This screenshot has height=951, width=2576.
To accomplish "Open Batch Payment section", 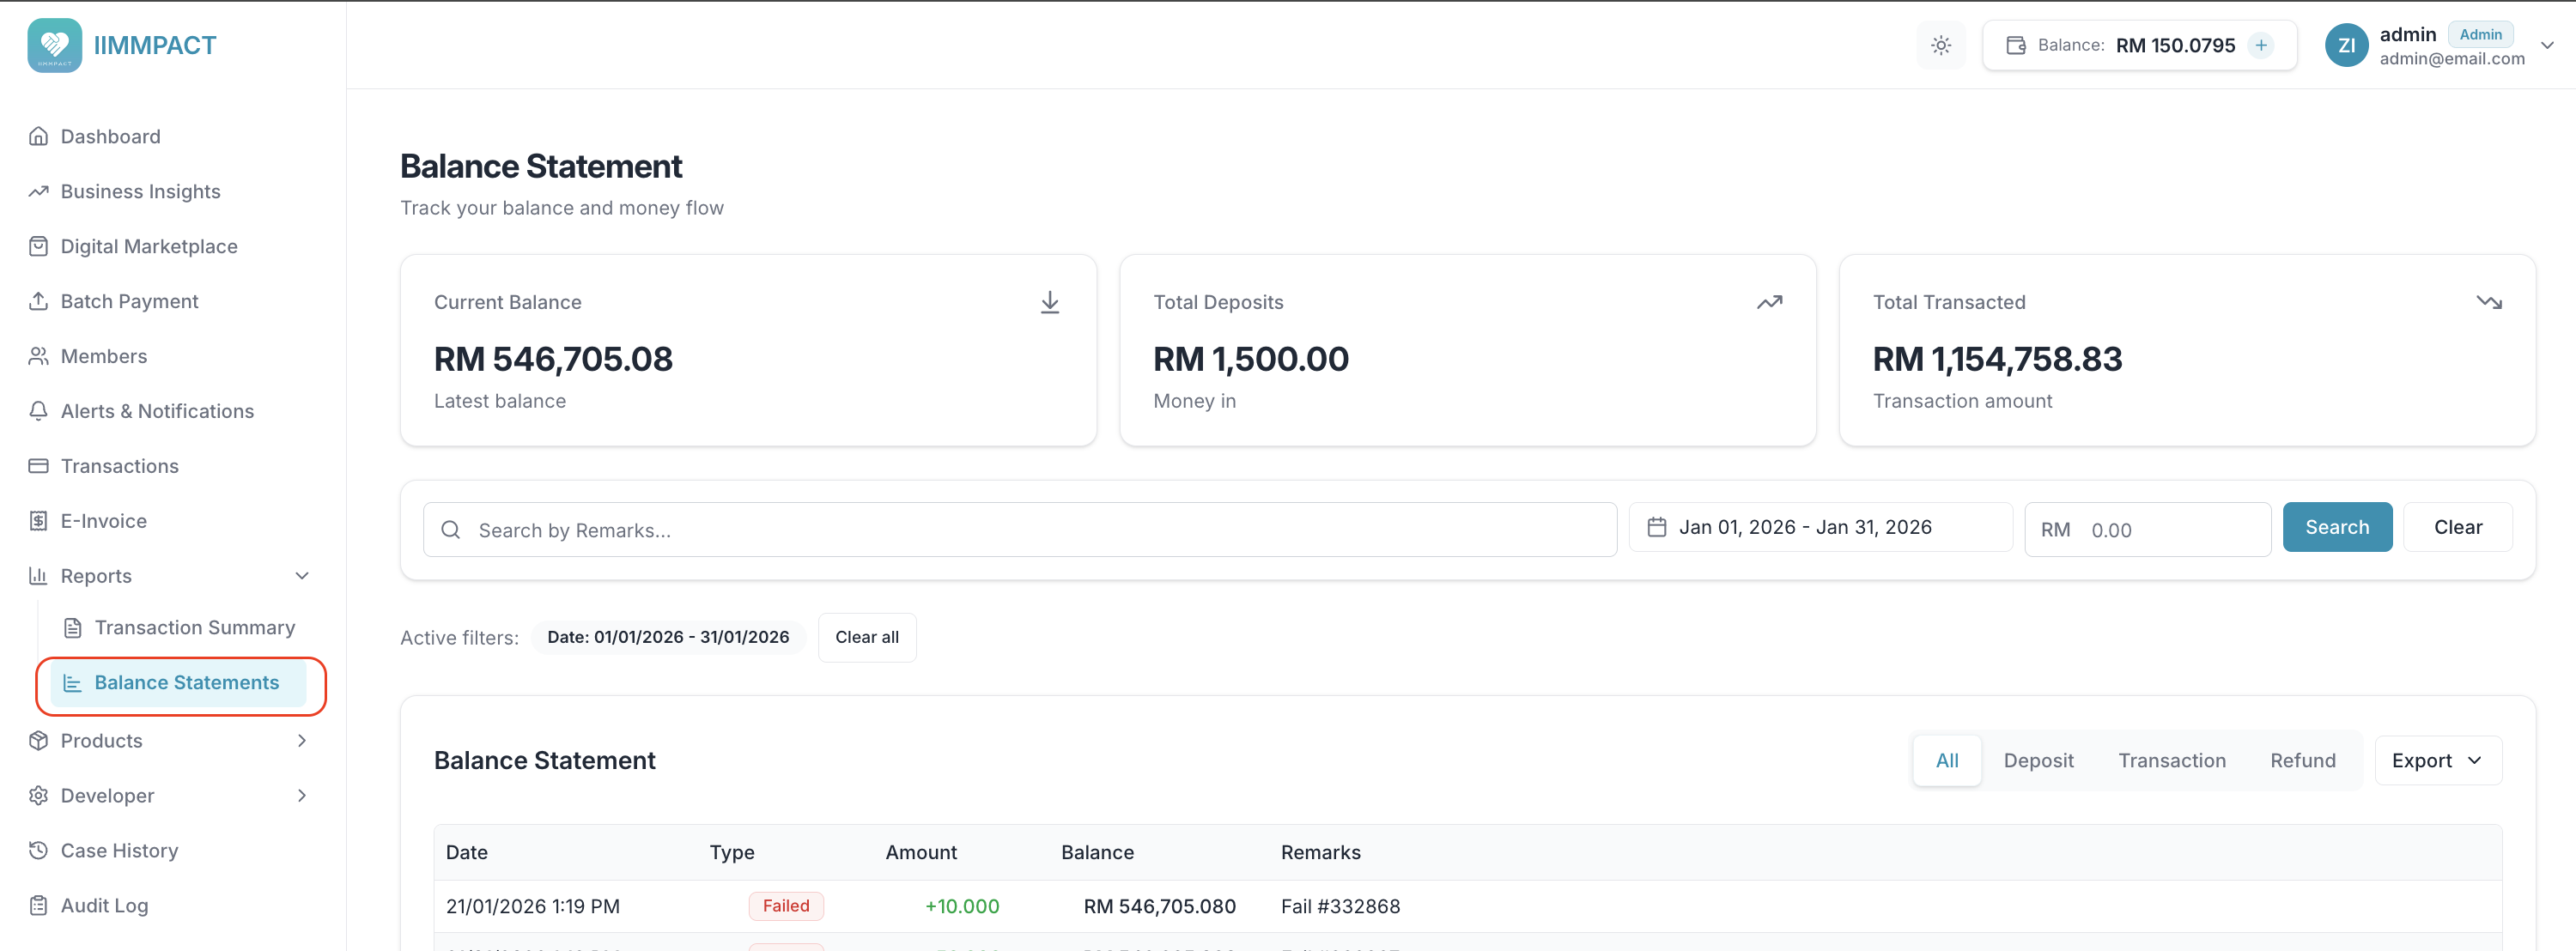I will click(128, 301).
